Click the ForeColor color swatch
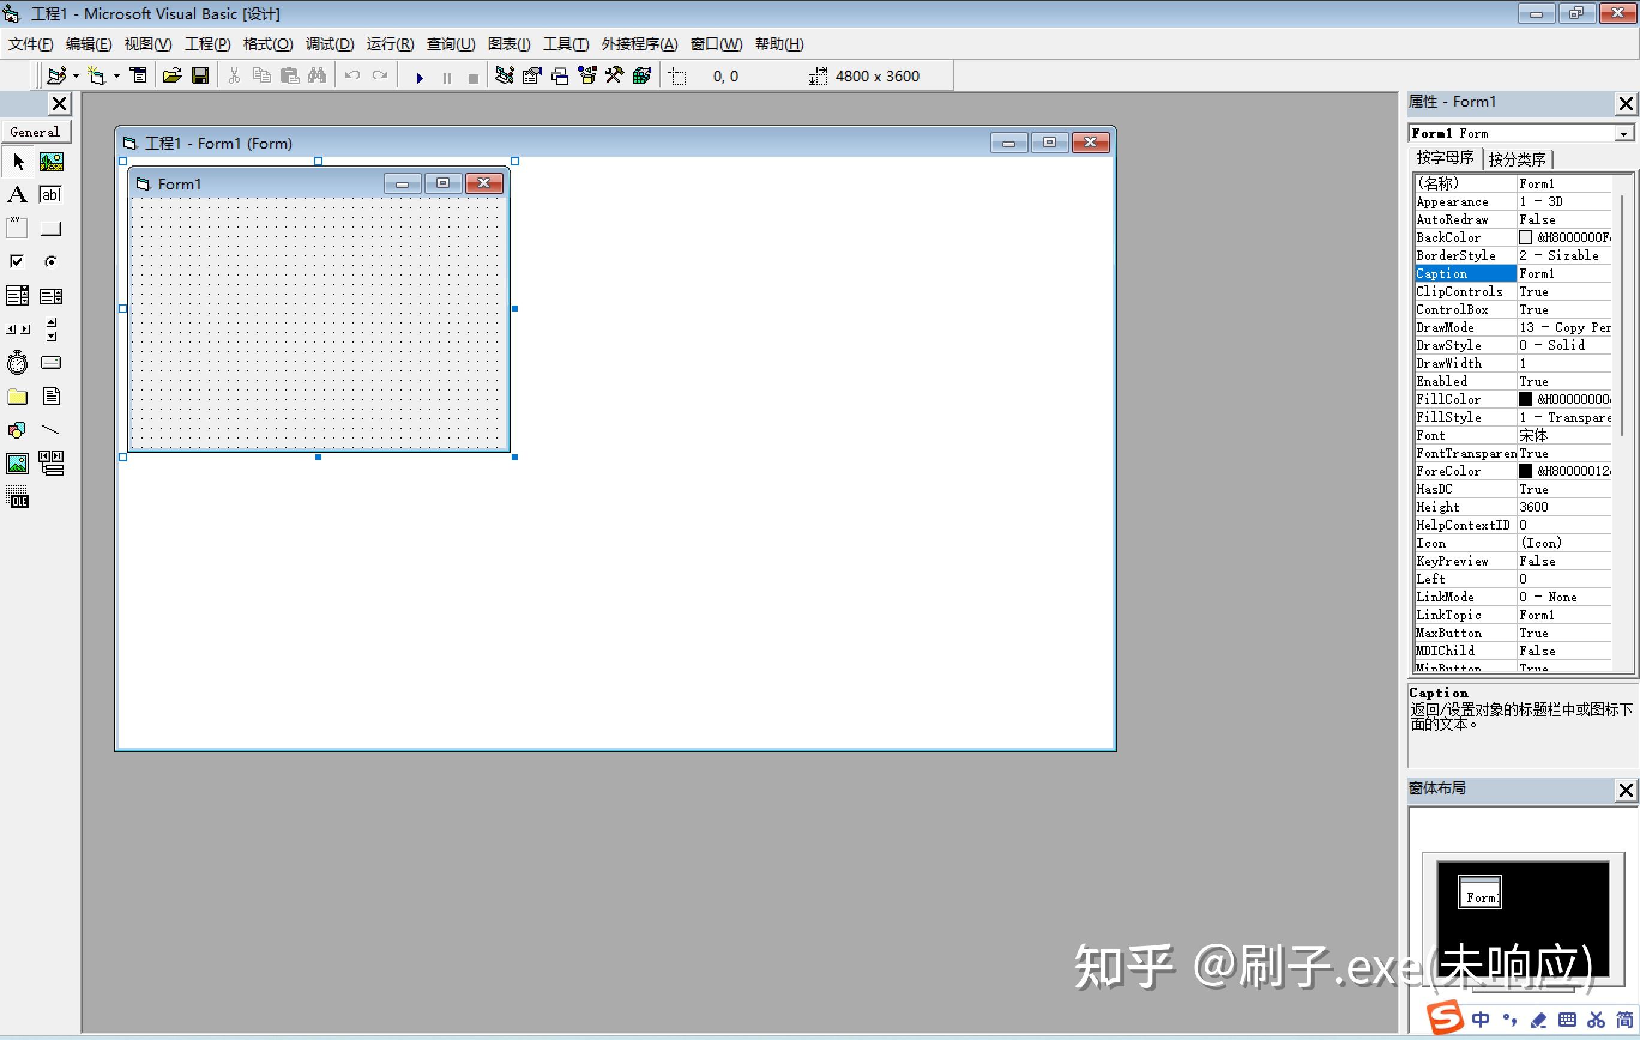 click(x=1526, y=470)
